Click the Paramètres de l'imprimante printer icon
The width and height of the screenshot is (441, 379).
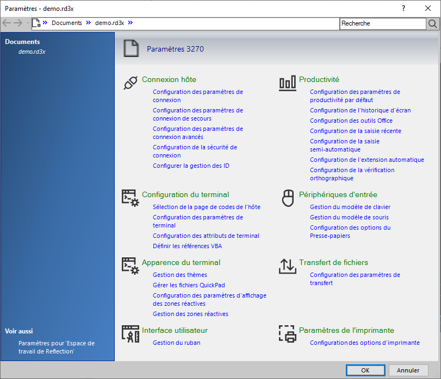coord(288,334)
